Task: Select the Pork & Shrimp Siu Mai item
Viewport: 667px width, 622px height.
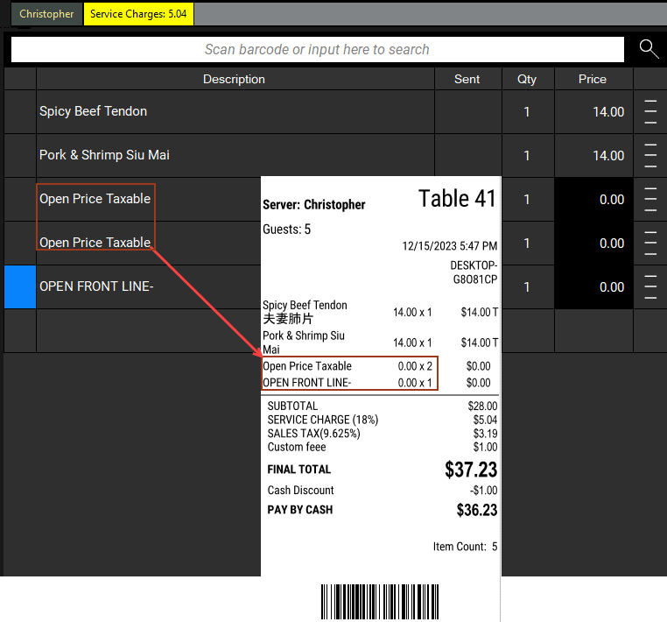Action: (x=104, y=155)
